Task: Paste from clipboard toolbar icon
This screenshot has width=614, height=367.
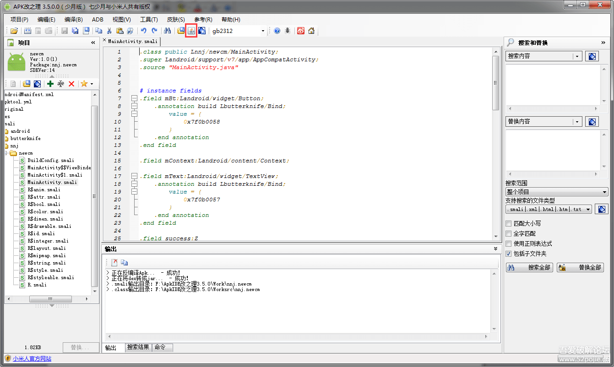Action: click(120, 31)
